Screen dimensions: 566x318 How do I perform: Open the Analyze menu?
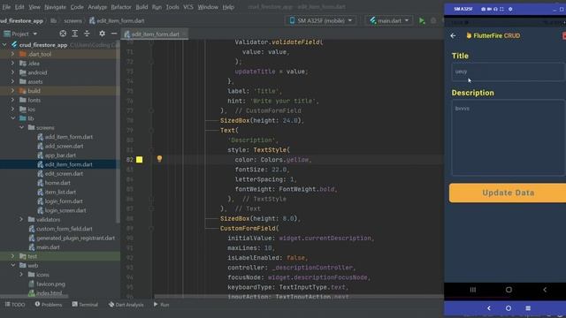point(97,7)
